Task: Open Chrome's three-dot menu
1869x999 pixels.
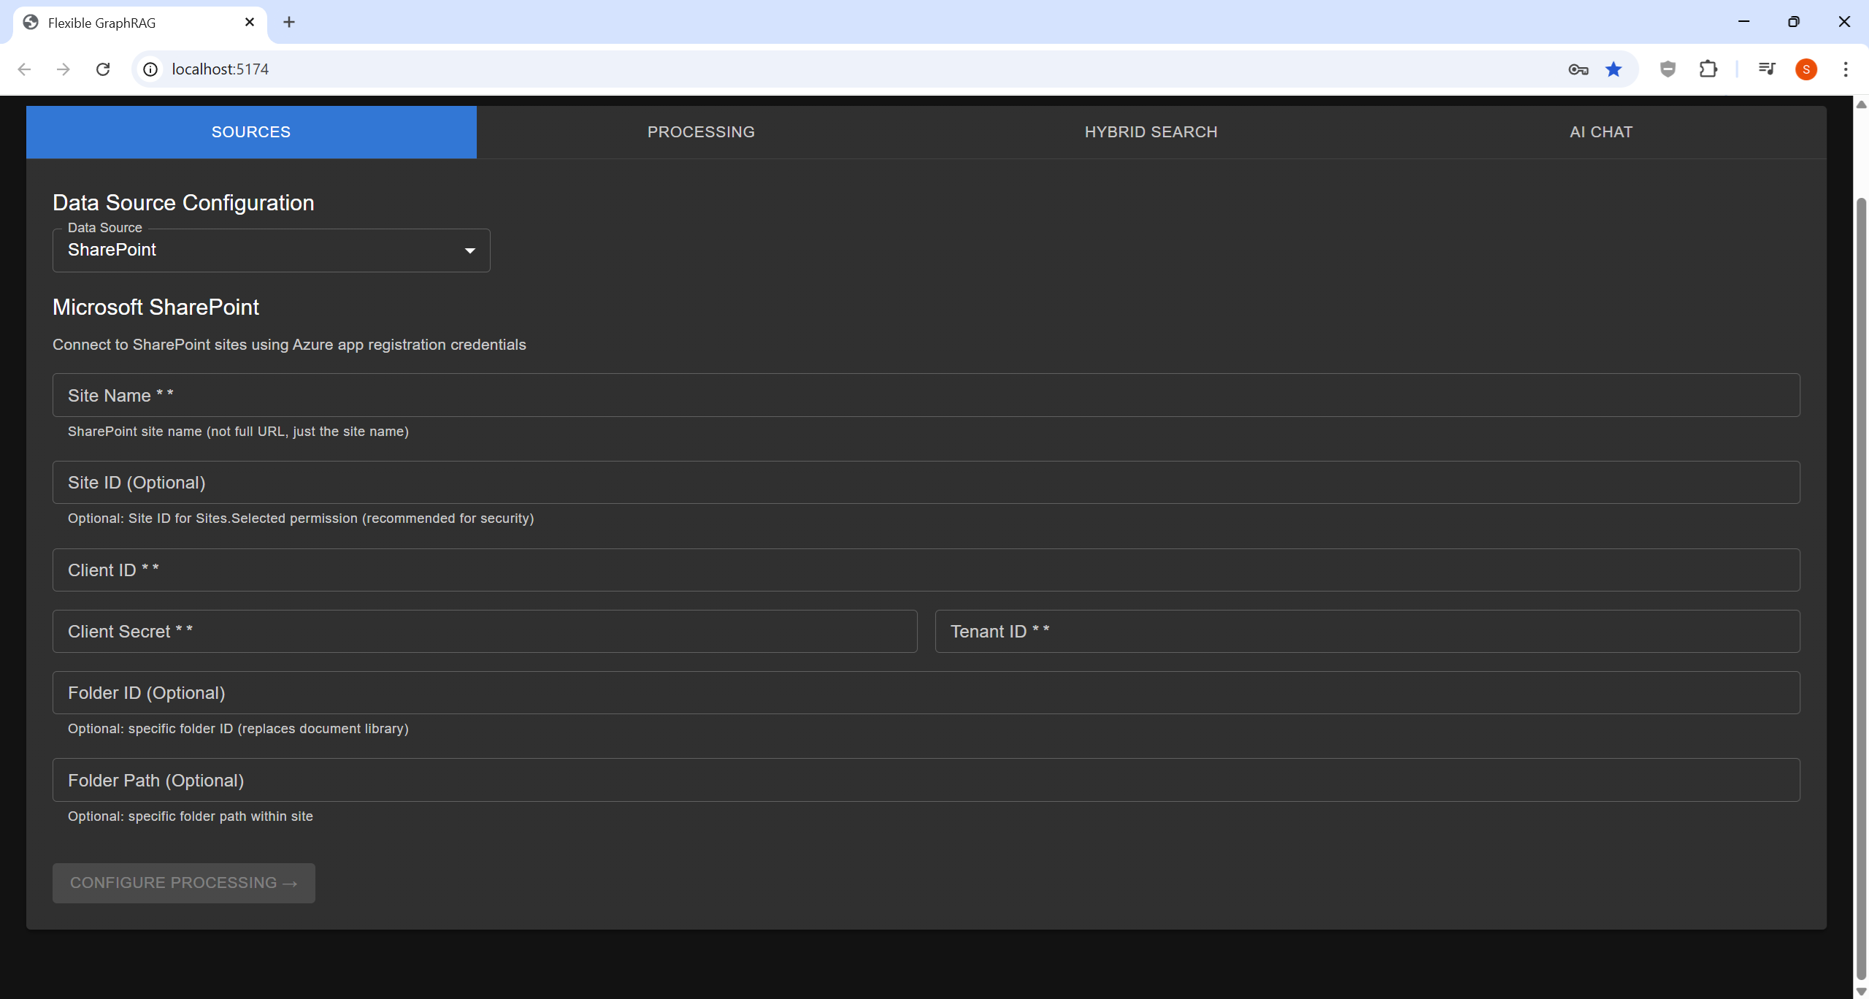Action: (x=1845, y=69)
